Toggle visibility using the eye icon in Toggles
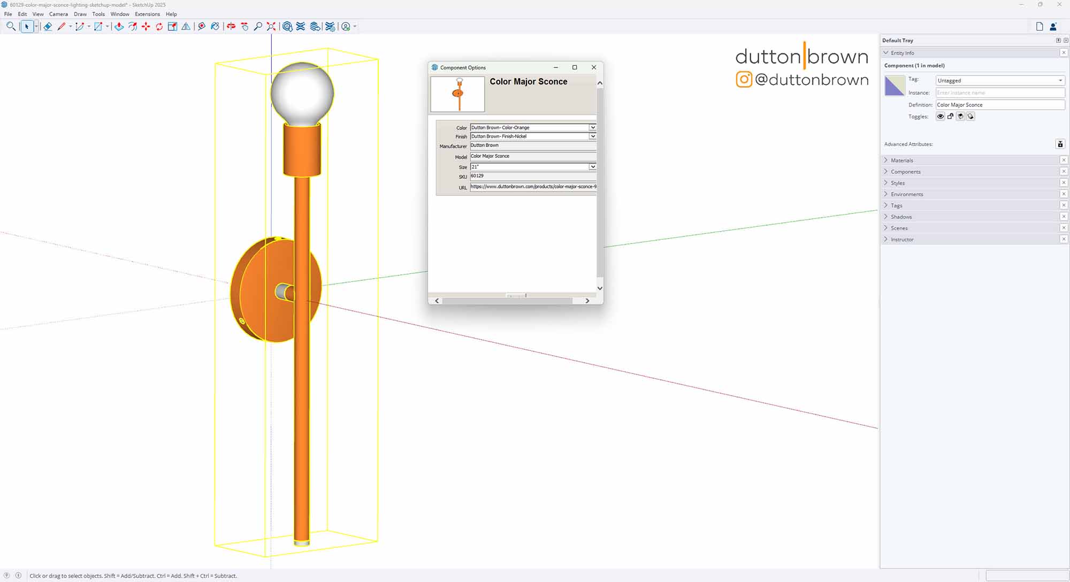1070x582 pixels. coord(940,116)
